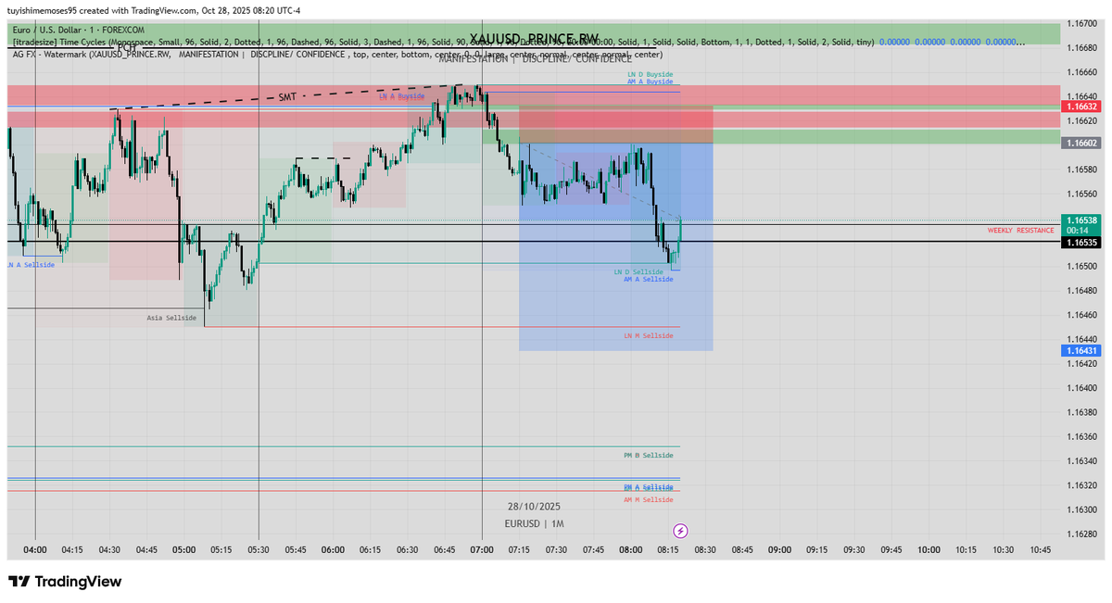Click the 06:00 time axis label
1112x603 pixels.
tap(333, 549)
